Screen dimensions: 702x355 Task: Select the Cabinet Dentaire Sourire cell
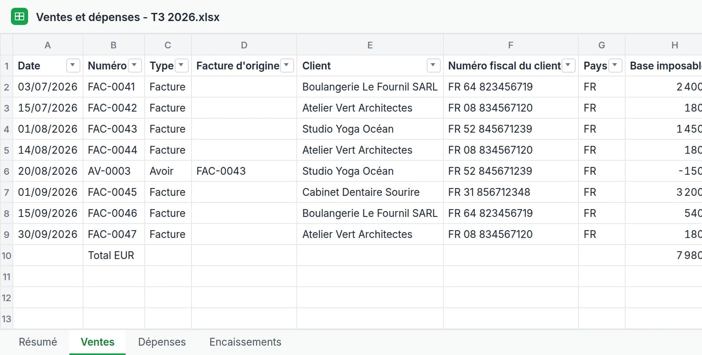[370, 192]
